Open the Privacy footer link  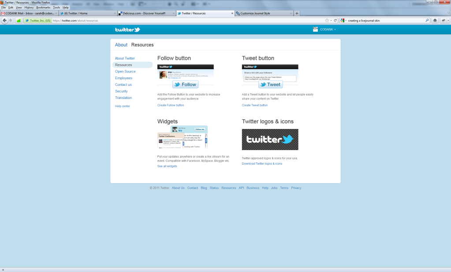point(296,188)
